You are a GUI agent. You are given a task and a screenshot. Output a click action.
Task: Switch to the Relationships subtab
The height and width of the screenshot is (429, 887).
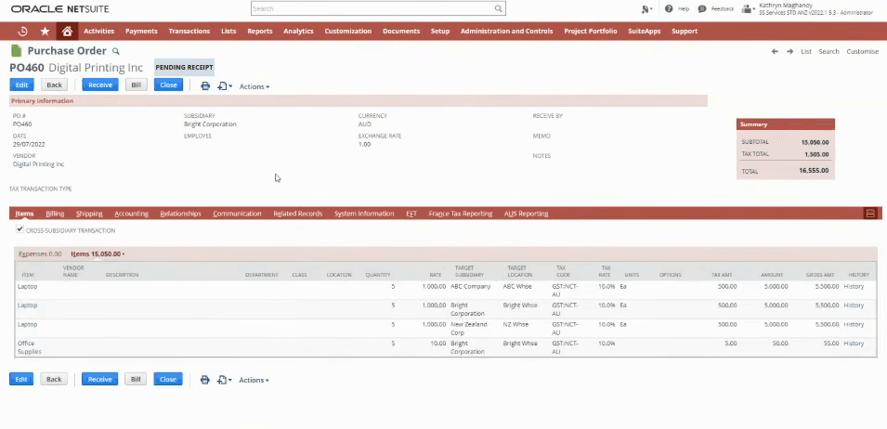tap(180, 214)
